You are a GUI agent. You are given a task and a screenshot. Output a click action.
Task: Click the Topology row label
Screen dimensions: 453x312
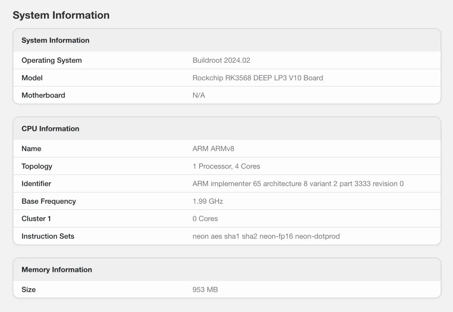click(37, 166)
